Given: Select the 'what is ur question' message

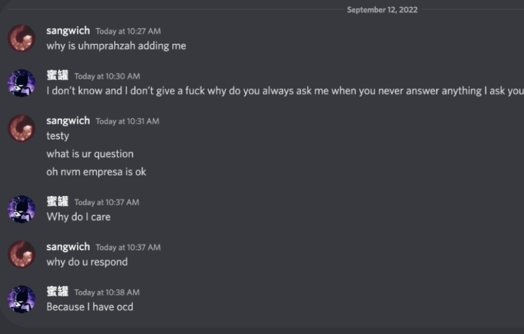Looking at the screenshot, I should [89, 154].
